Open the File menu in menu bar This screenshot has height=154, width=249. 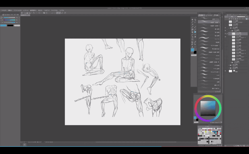click(x=4, y=10)
